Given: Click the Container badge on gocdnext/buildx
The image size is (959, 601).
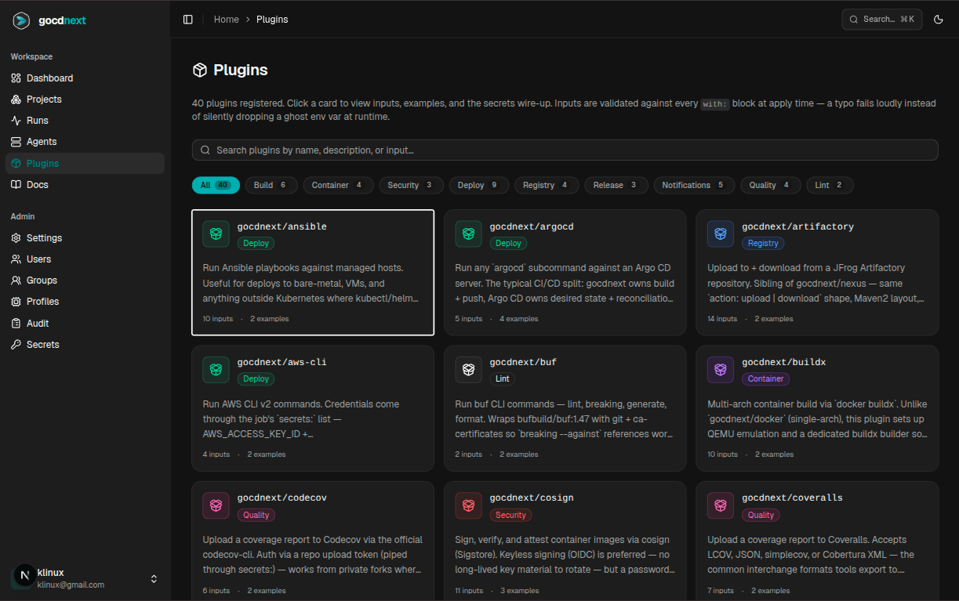Looking at the screenshot, I should click(766, 379).
